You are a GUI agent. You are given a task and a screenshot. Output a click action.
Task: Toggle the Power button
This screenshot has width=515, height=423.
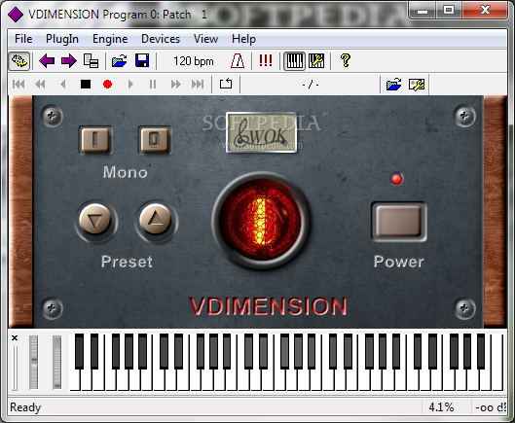click(x=399, y=221)
